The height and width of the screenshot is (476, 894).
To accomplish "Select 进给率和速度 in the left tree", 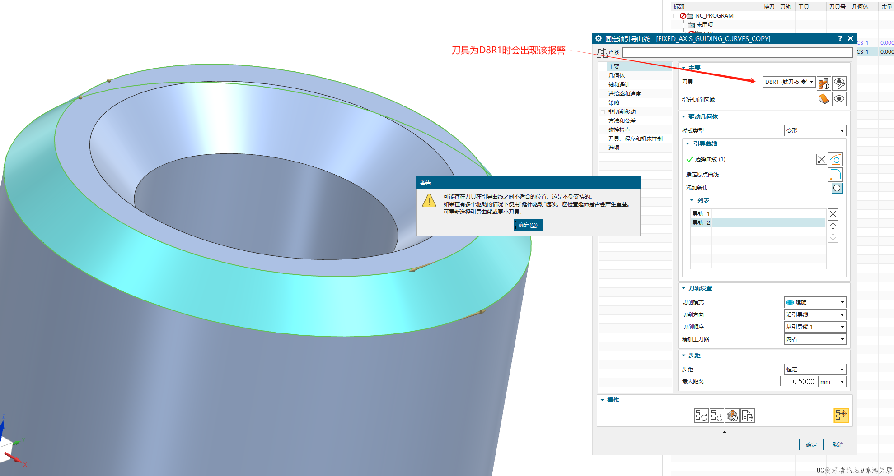I will [x=624, y=94].
